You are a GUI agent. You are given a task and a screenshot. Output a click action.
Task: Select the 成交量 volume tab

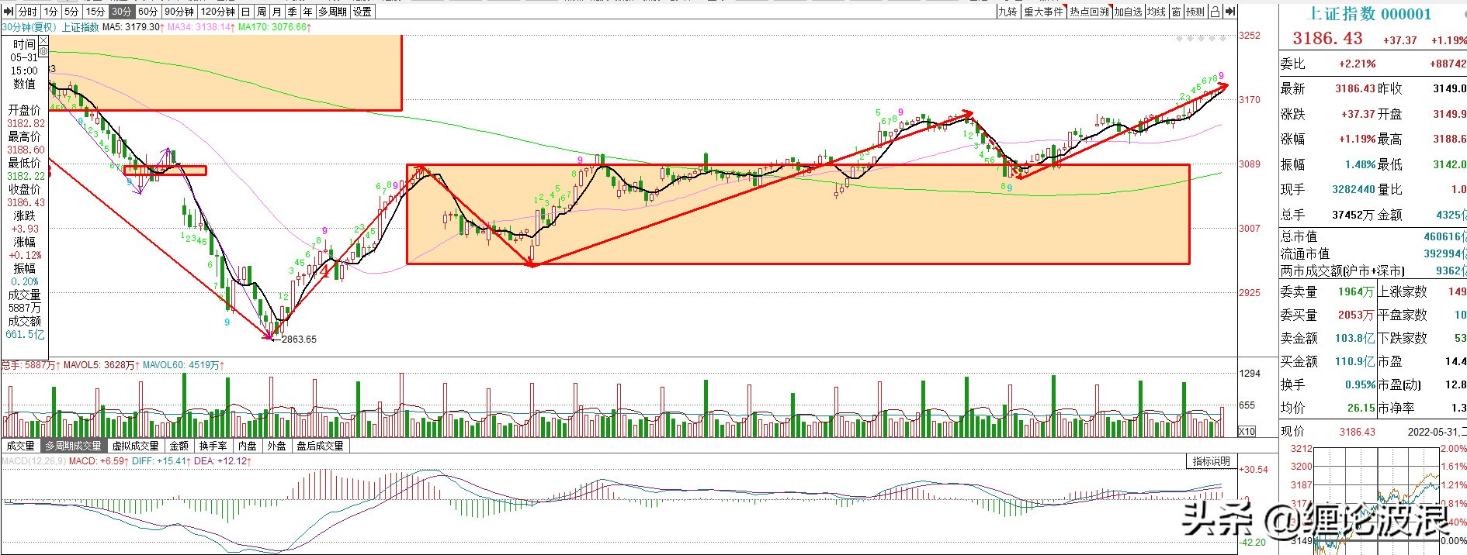[x=20, y=446]
